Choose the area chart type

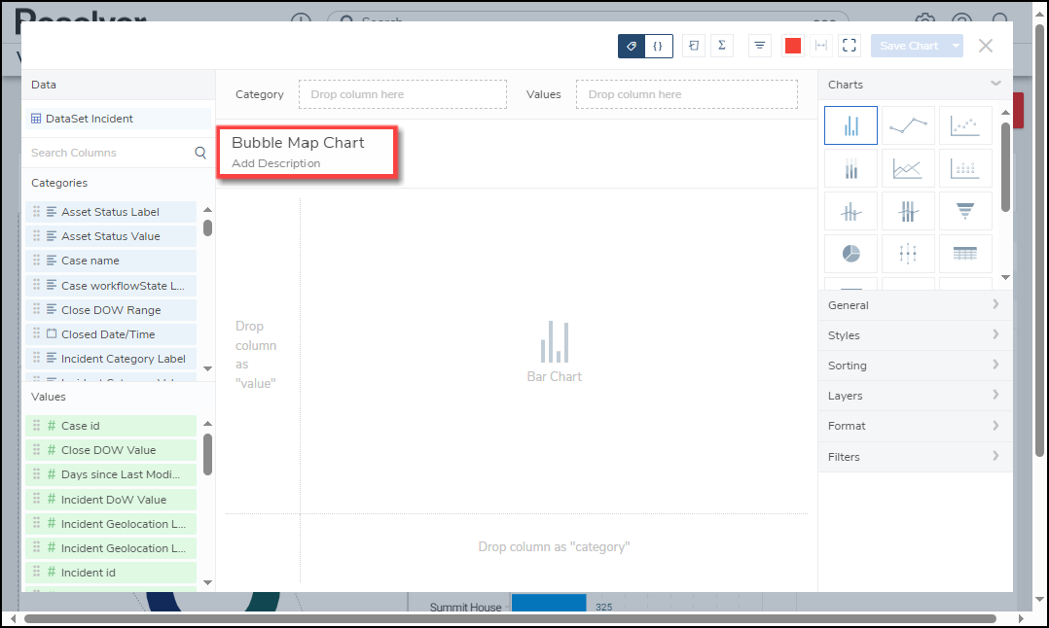908,167
